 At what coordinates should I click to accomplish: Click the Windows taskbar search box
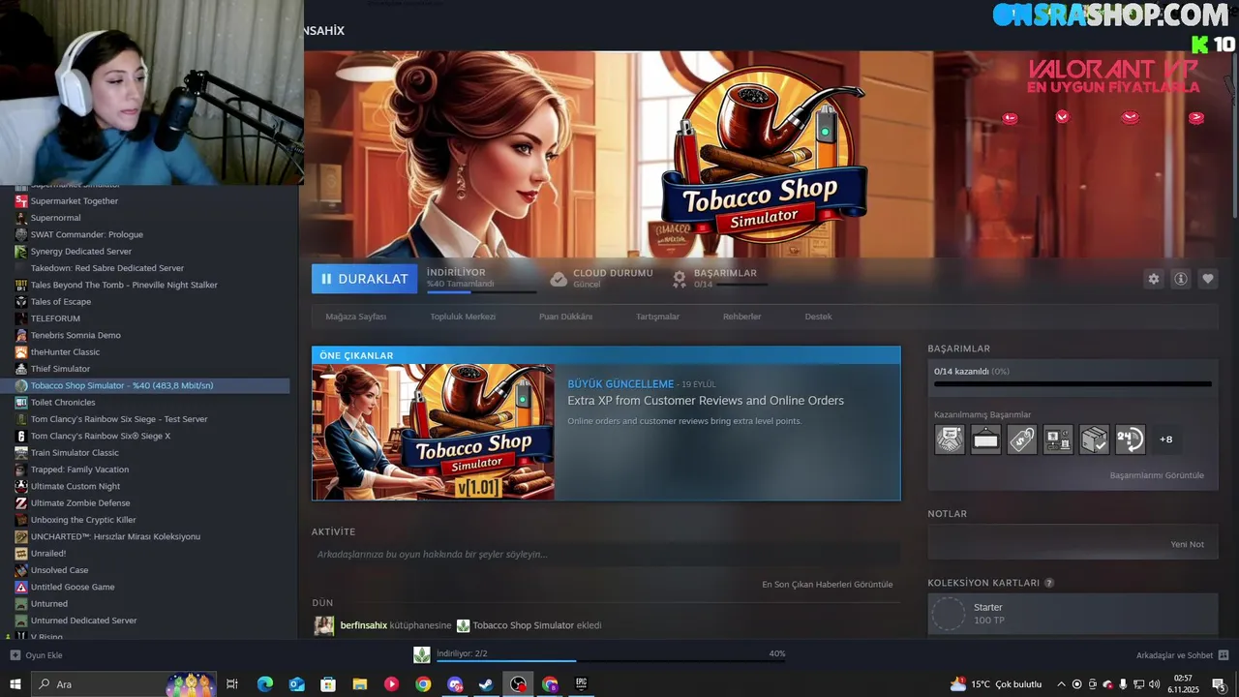(x=124, y=684)
